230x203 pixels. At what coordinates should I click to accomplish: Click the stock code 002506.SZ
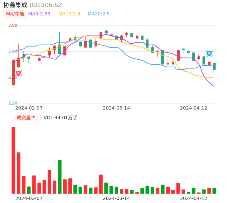point(46,5)
